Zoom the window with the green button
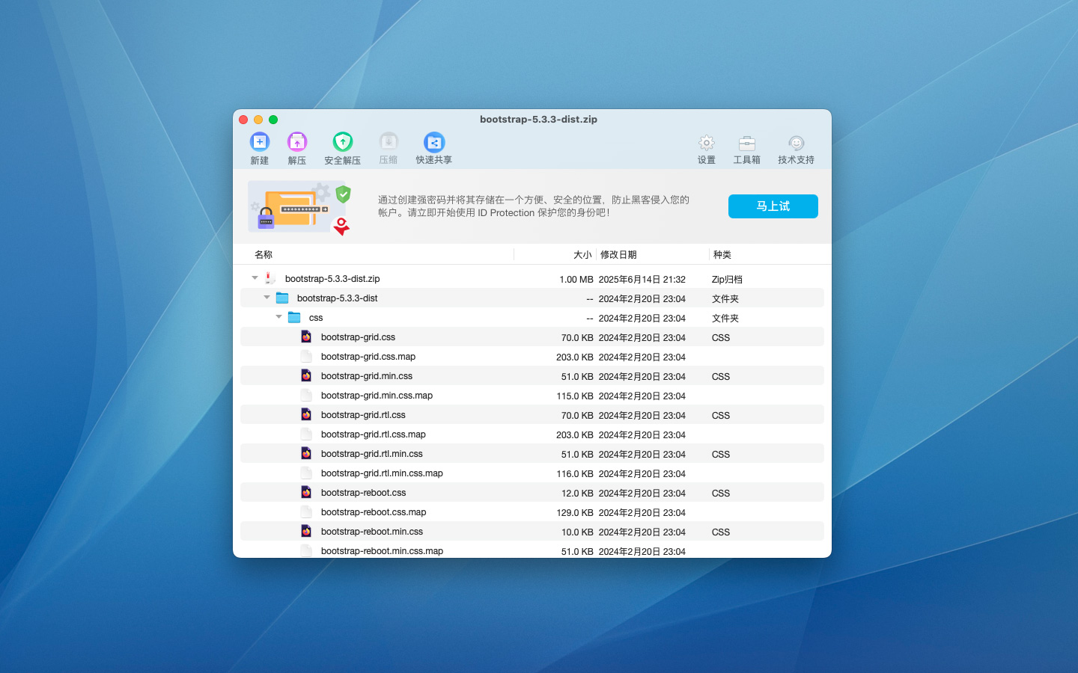 [273, 120]
